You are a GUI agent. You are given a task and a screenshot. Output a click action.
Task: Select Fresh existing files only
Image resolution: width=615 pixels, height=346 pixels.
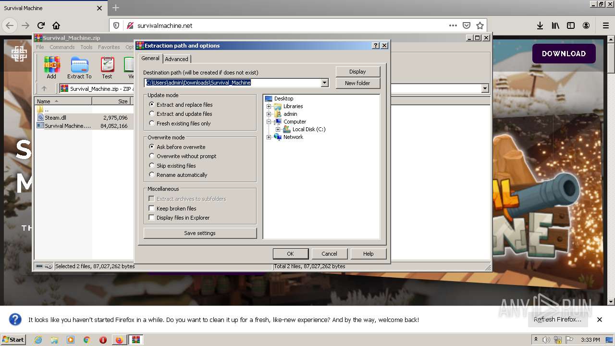click(x=180, y=124)
